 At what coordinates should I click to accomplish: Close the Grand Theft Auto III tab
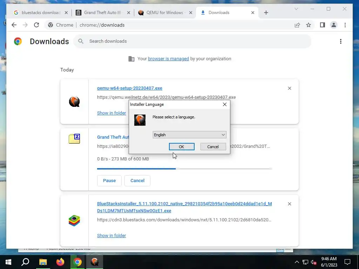pos(128,13)
